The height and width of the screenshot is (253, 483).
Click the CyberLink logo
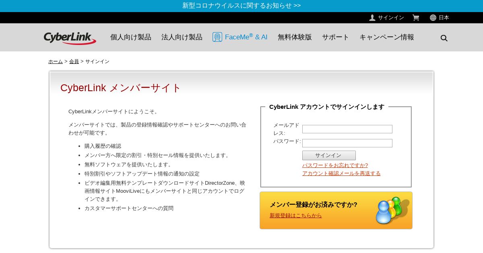pyautogui.click(x=70, y=38)
